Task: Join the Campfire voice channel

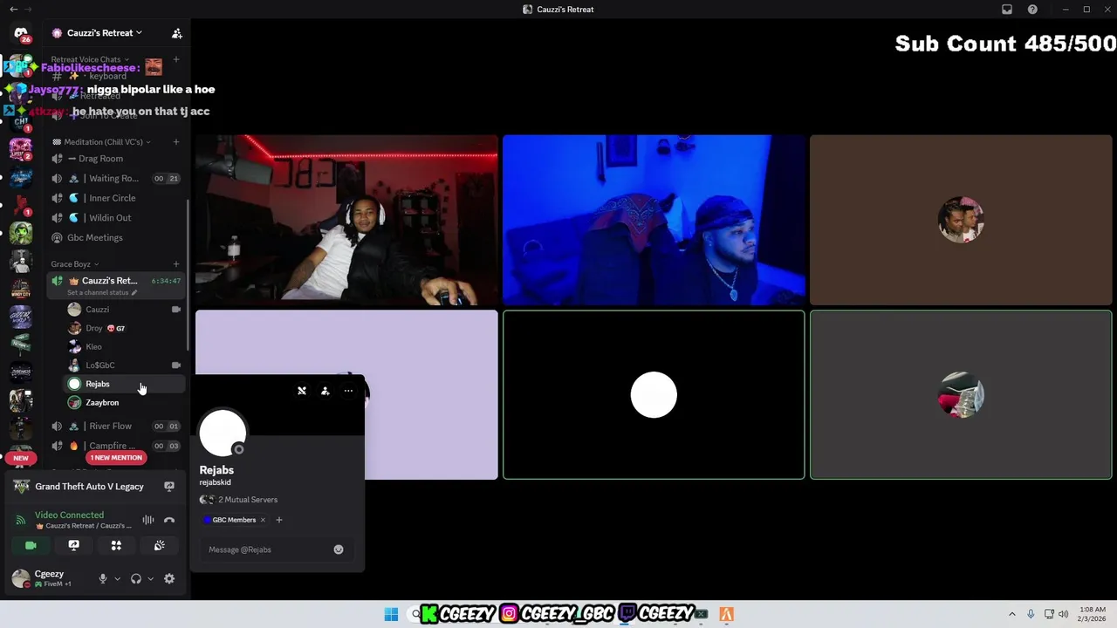Action: coord(115,446)
